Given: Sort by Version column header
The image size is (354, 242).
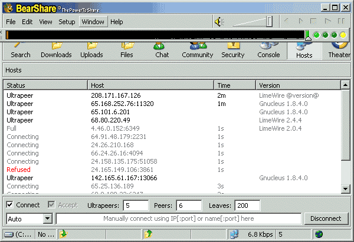Looking at the screenshot, I should coord(298,85).
